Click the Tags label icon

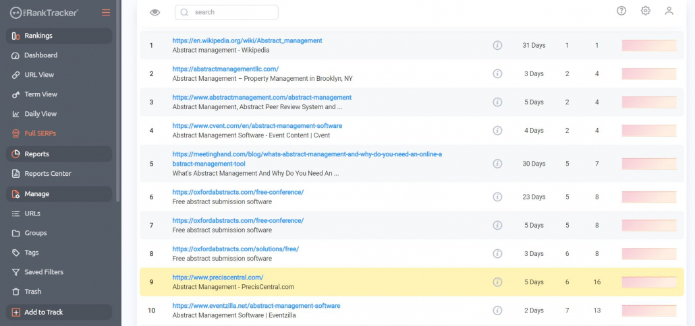[x=16, y=253]
